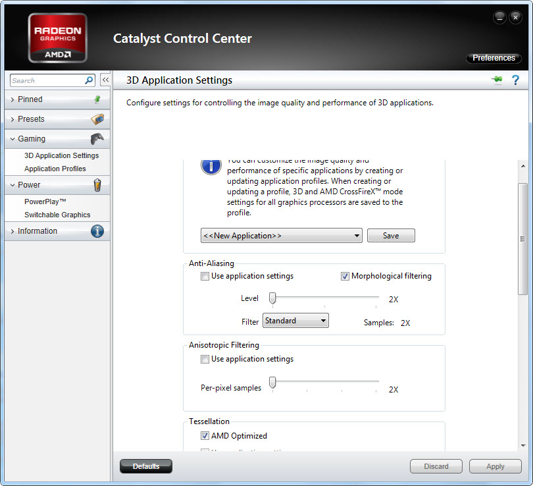Enable Anti-Aliasing Use application settings checkbox
Image resolution: width=533 pixels, height=486 pixels.
(205, 276)
